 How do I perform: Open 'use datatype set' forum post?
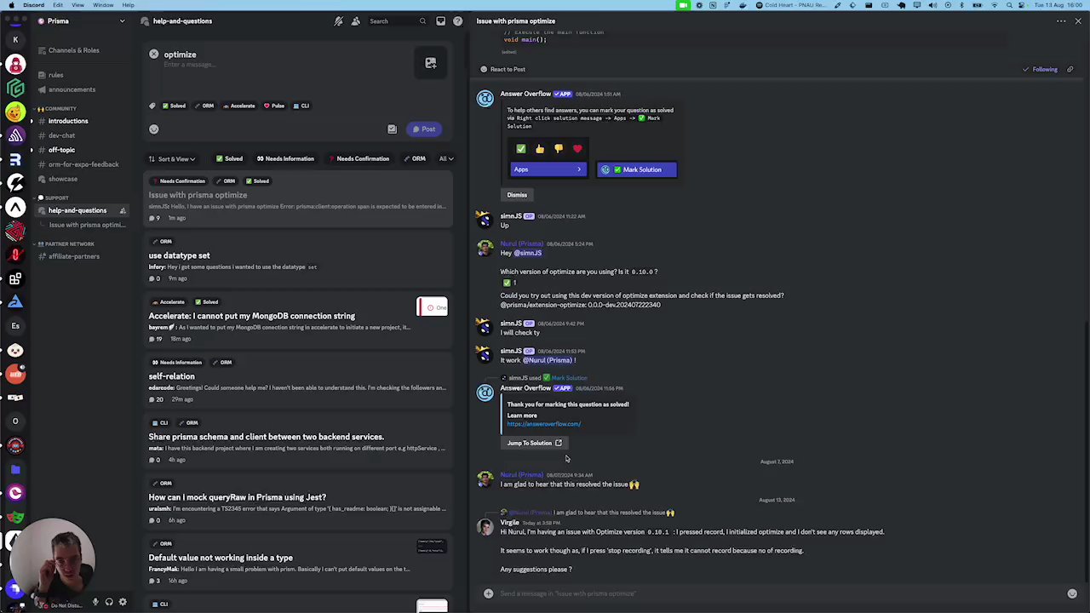297,259
